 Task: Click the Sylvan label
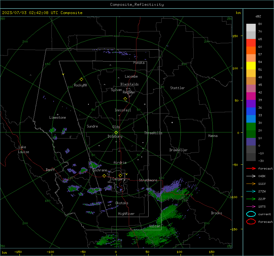pos(116,90)
